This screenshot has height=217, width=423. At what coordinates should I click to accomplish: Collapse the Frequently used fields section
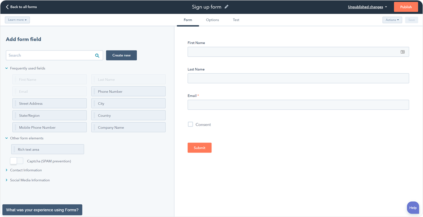click(7, 68)
